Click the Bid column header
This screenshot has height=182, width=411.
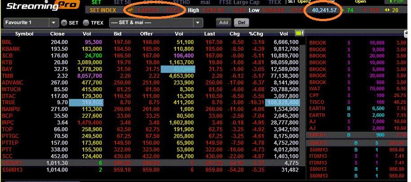click(118, 34)
